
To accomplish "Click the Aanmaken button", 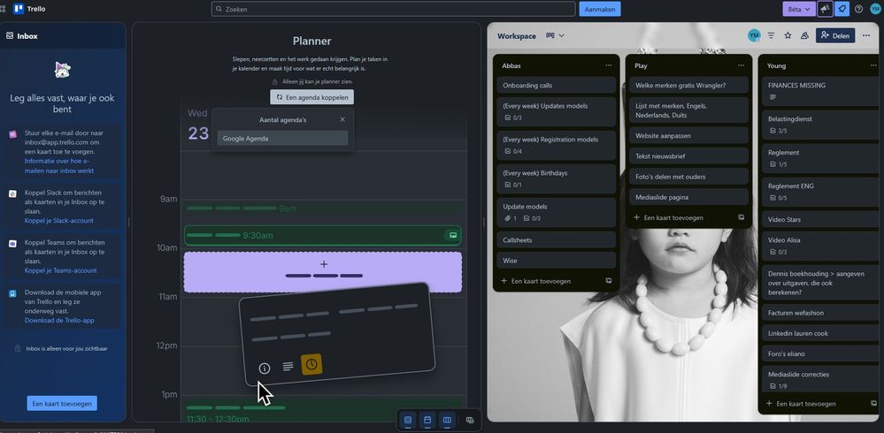I will (600, 9).
